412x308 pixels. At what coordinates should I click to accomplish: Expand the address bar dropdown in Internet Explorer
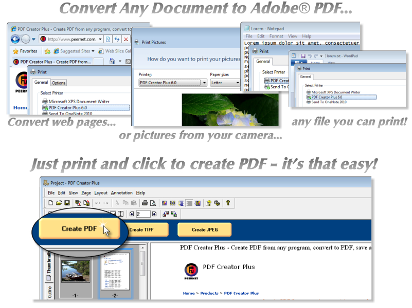[x=100, y=40]
